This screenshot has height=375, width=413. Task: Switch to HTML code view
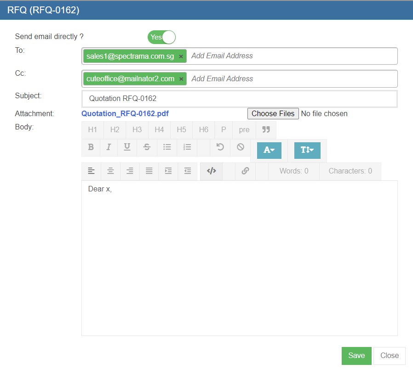[x=212, y=171]
